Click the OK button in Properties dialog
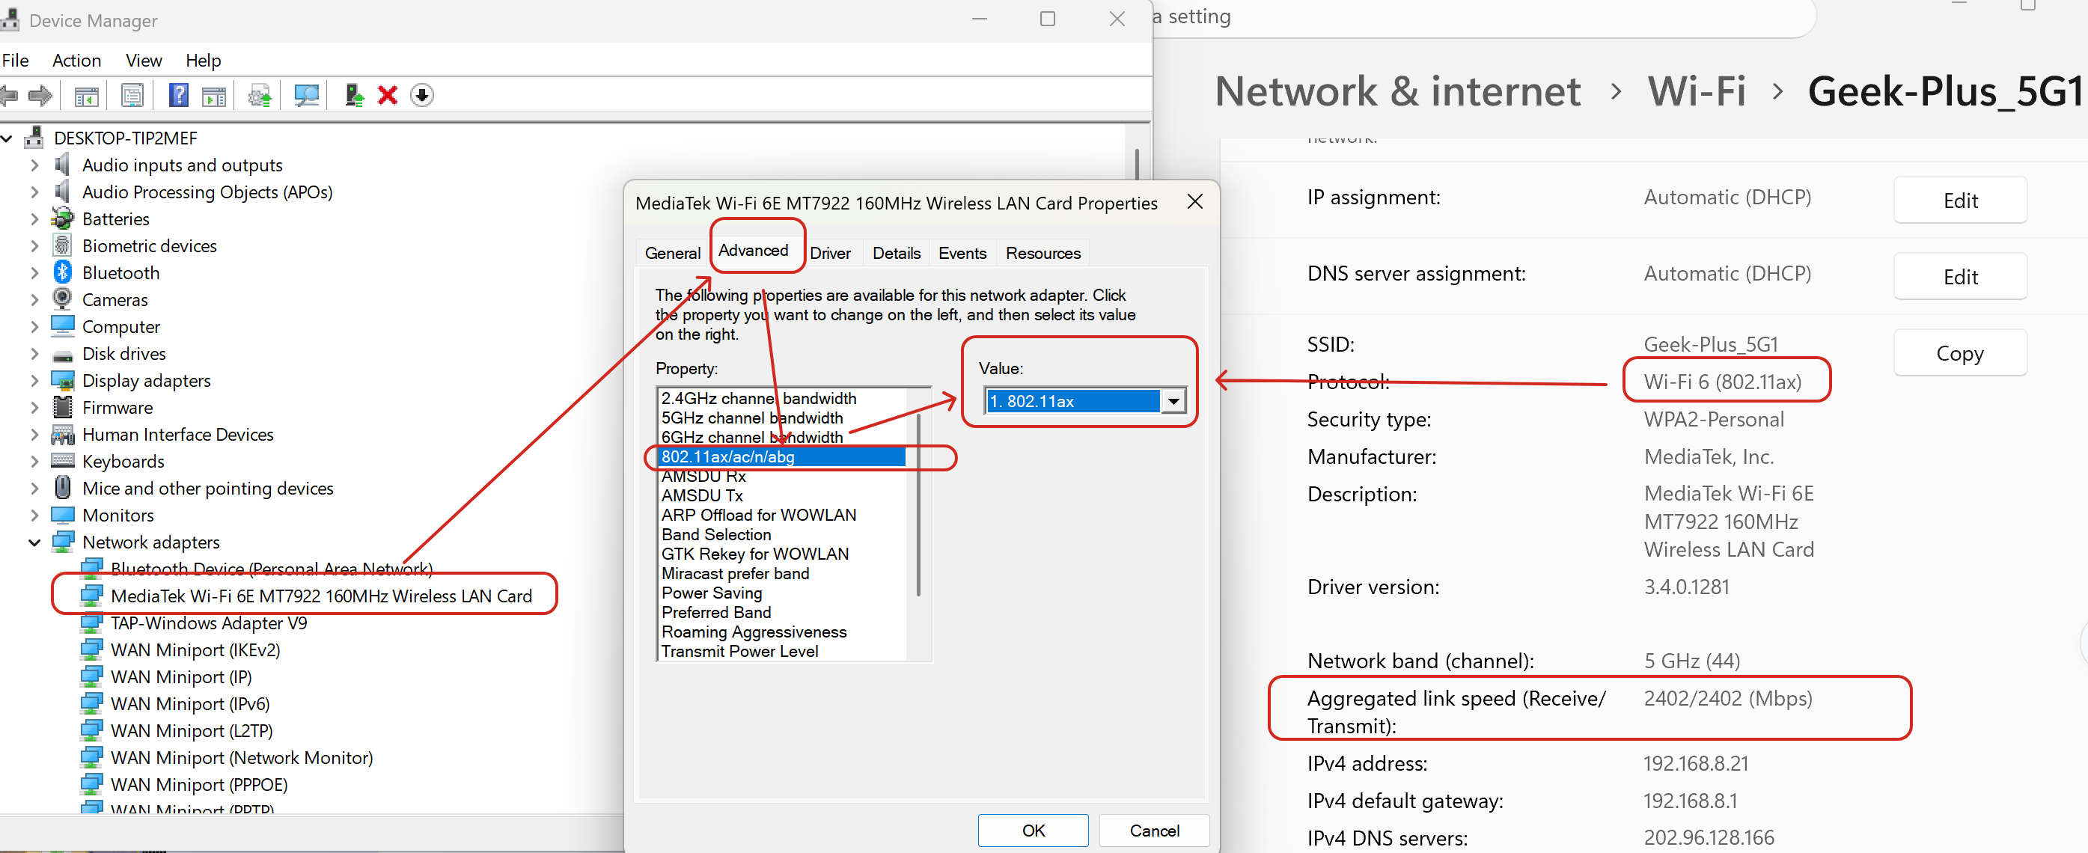 pos(1032,830)
